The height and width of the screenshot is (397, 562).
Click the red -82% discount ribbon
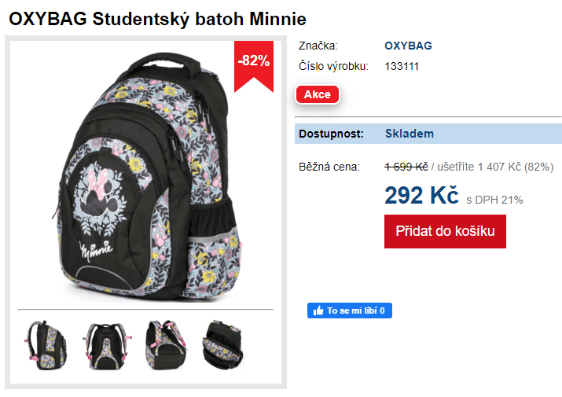[254, 61]
